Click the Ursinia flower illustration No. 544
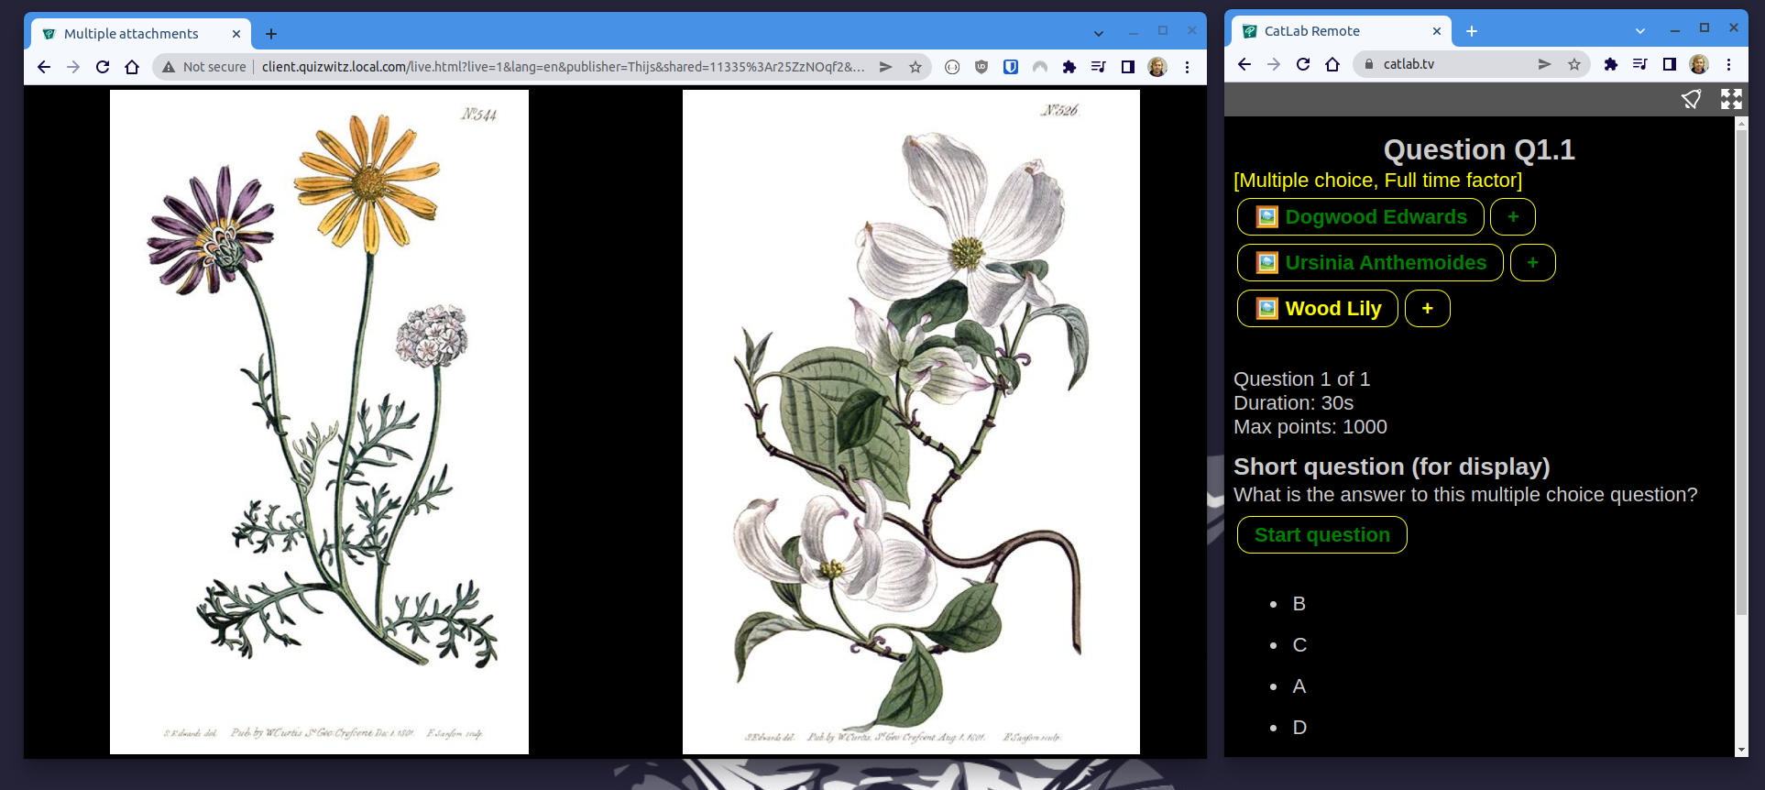The height and width of the screenshot is (790, 1765). [319, 422]
